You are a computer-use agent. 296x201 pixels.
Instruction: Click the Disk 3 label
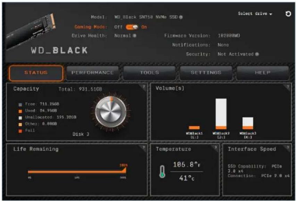point(81,134)
